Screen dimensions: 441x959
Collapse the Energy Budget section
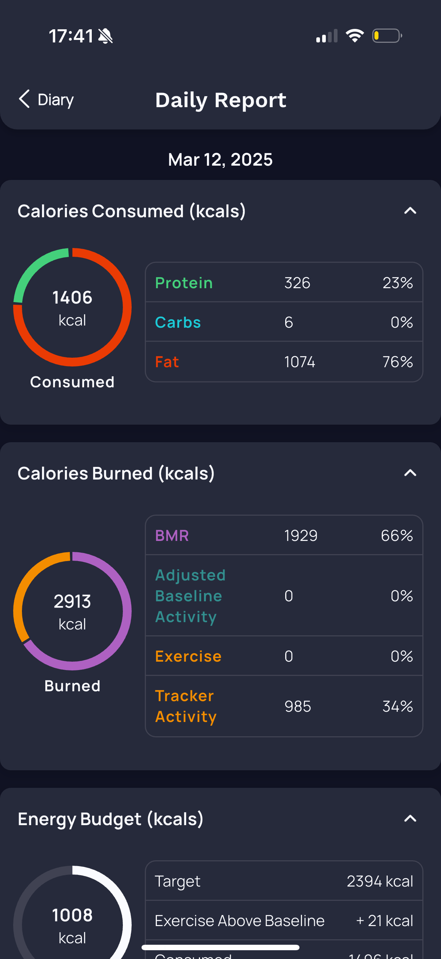[410, 819]
